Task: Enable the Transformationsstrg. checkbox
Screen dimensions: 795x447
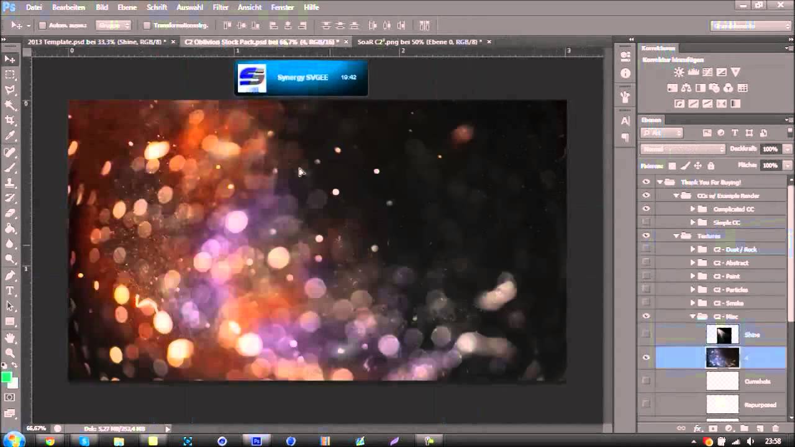Action: tap(147, 25)
